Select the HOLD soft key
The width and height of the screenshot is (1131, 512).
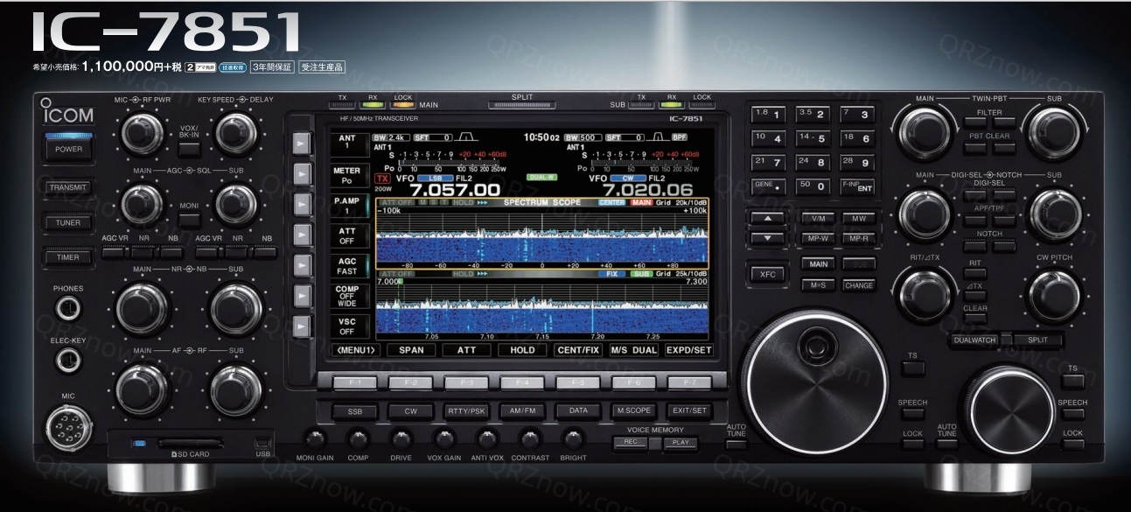click(522, 350)
